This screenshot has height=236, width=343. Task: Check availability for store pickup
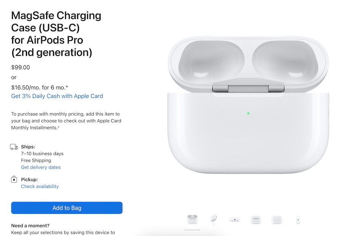pyautogui.click(x=40, y=186)
